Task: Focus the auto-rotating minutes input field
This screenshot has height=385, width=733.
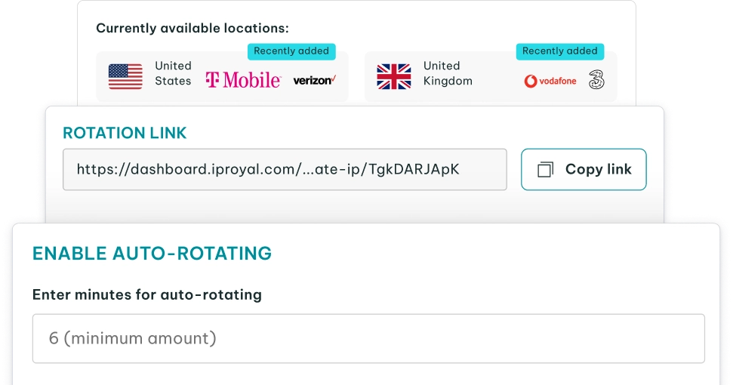Action: click(x=368, y=338)
